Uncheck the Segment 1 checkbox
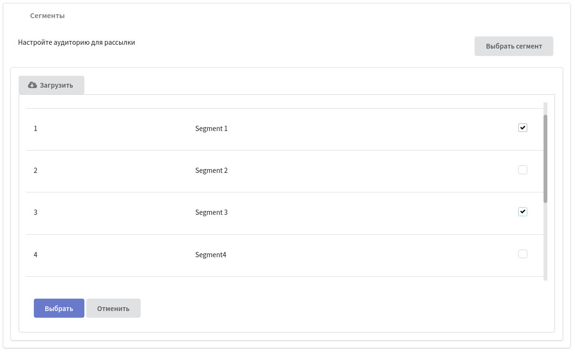 (x=523, y=128)
